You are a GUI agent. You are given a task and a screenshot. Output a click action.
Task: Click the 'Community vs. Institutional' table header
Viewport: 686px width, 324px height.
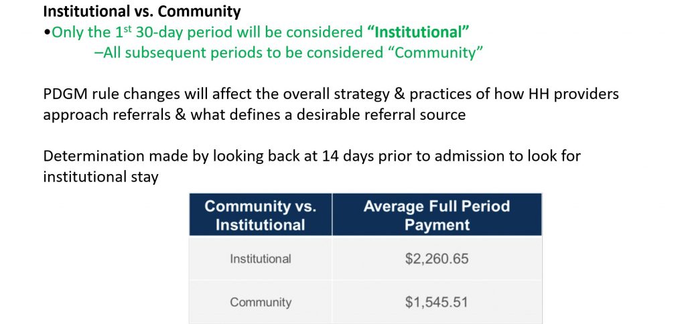tap(261, 215)
